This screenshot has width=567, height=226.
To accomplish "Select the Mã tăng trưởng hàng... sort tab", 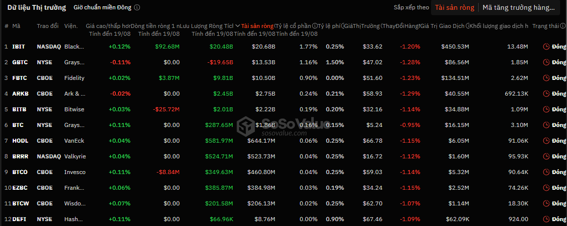I will point(518,7).
